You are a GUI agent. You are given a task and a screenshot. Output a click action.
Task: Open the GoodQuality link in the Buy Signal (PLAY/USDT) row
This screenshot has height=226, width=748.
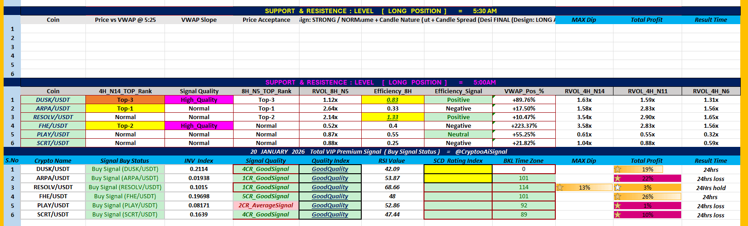pos(330,206)
